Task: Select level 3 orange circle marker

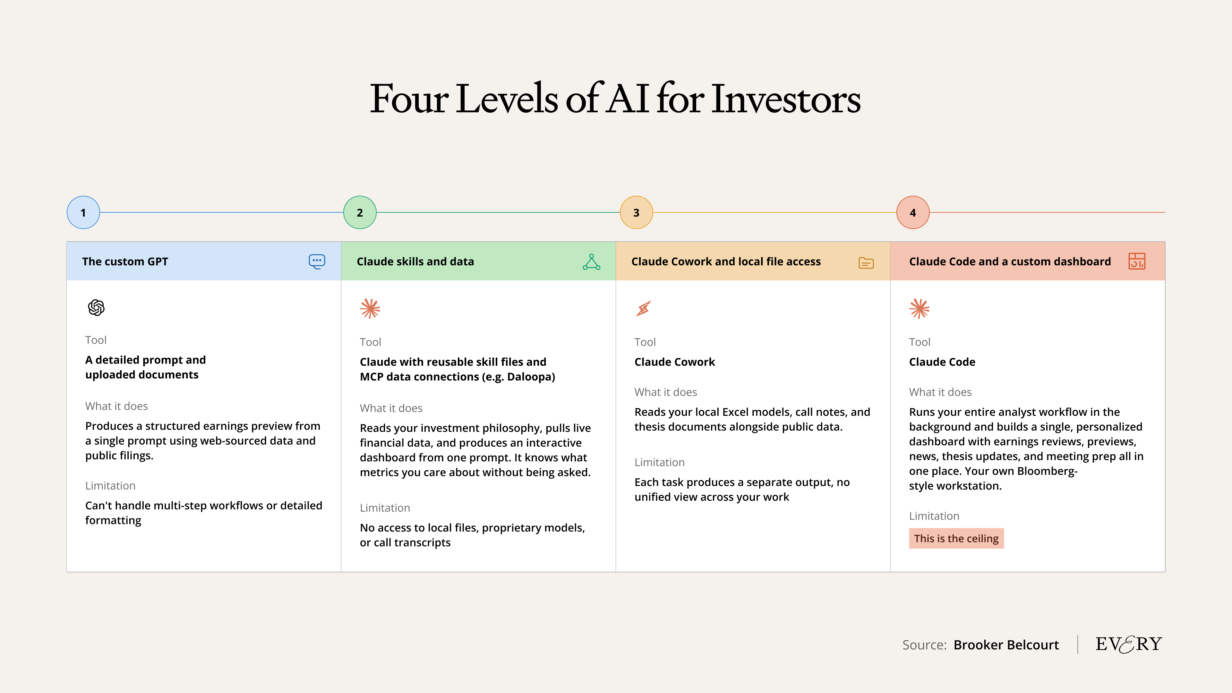Action: (x=636, y=212)
